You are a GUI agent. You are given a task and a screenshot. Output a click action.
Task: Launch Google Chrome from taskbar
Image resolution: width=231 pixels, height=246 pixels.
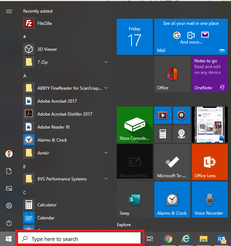pyautogui.click(x=168, y=239)
